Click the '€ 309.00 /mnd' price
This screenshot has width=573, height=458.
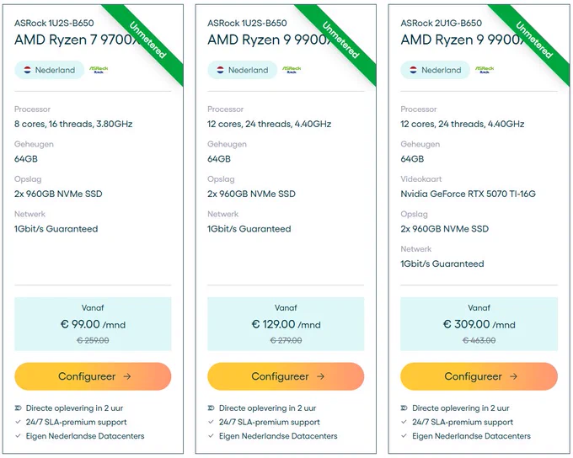coord(479,324)
